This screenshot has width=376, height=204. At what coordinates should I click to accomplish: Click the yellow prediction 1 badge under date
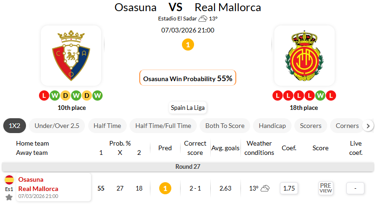pos(188,45)
